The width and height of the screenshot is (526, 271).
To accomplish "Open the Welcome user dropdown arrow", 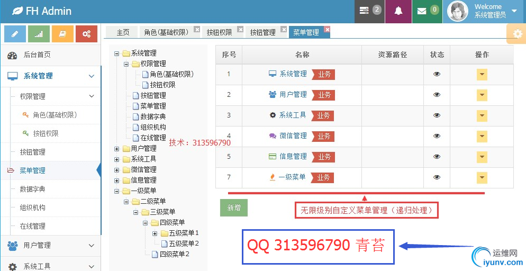I will coord(514,11).
